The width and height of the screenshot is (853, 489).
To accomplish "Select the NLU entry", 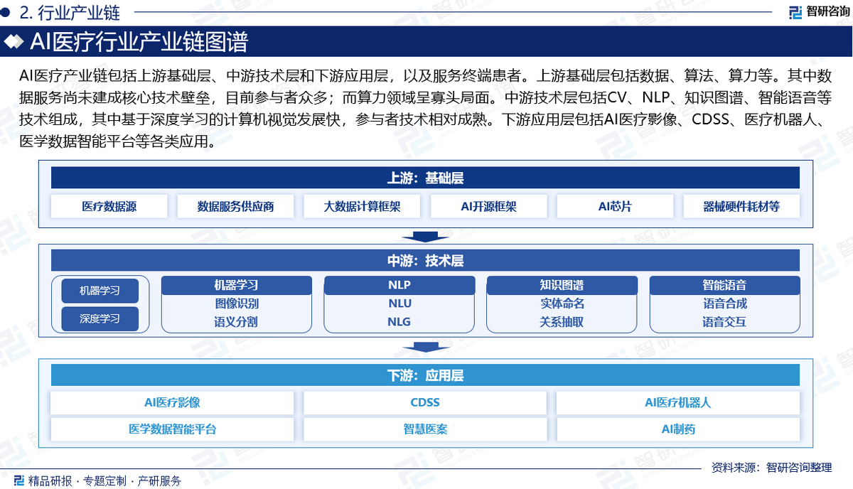I will (399, 303).
